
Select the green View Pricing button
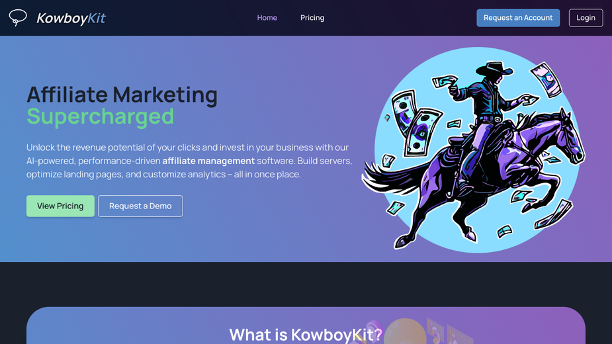(60, 206)
